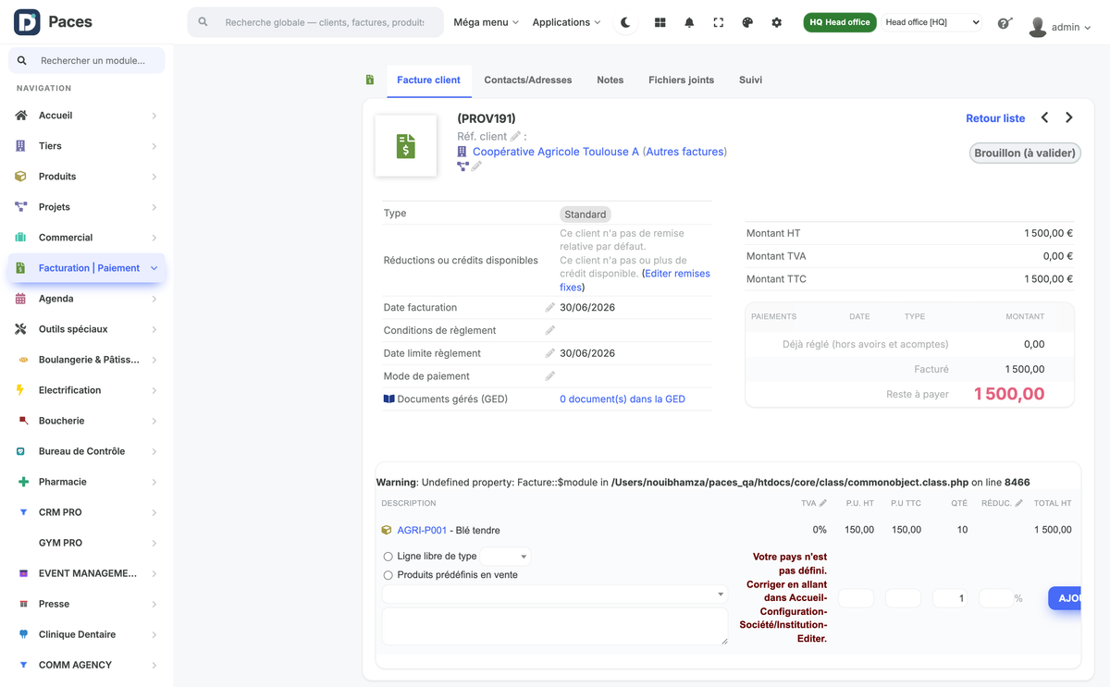
Task: Collapse Facturation | Paiement menu
Action: point(154,268)
